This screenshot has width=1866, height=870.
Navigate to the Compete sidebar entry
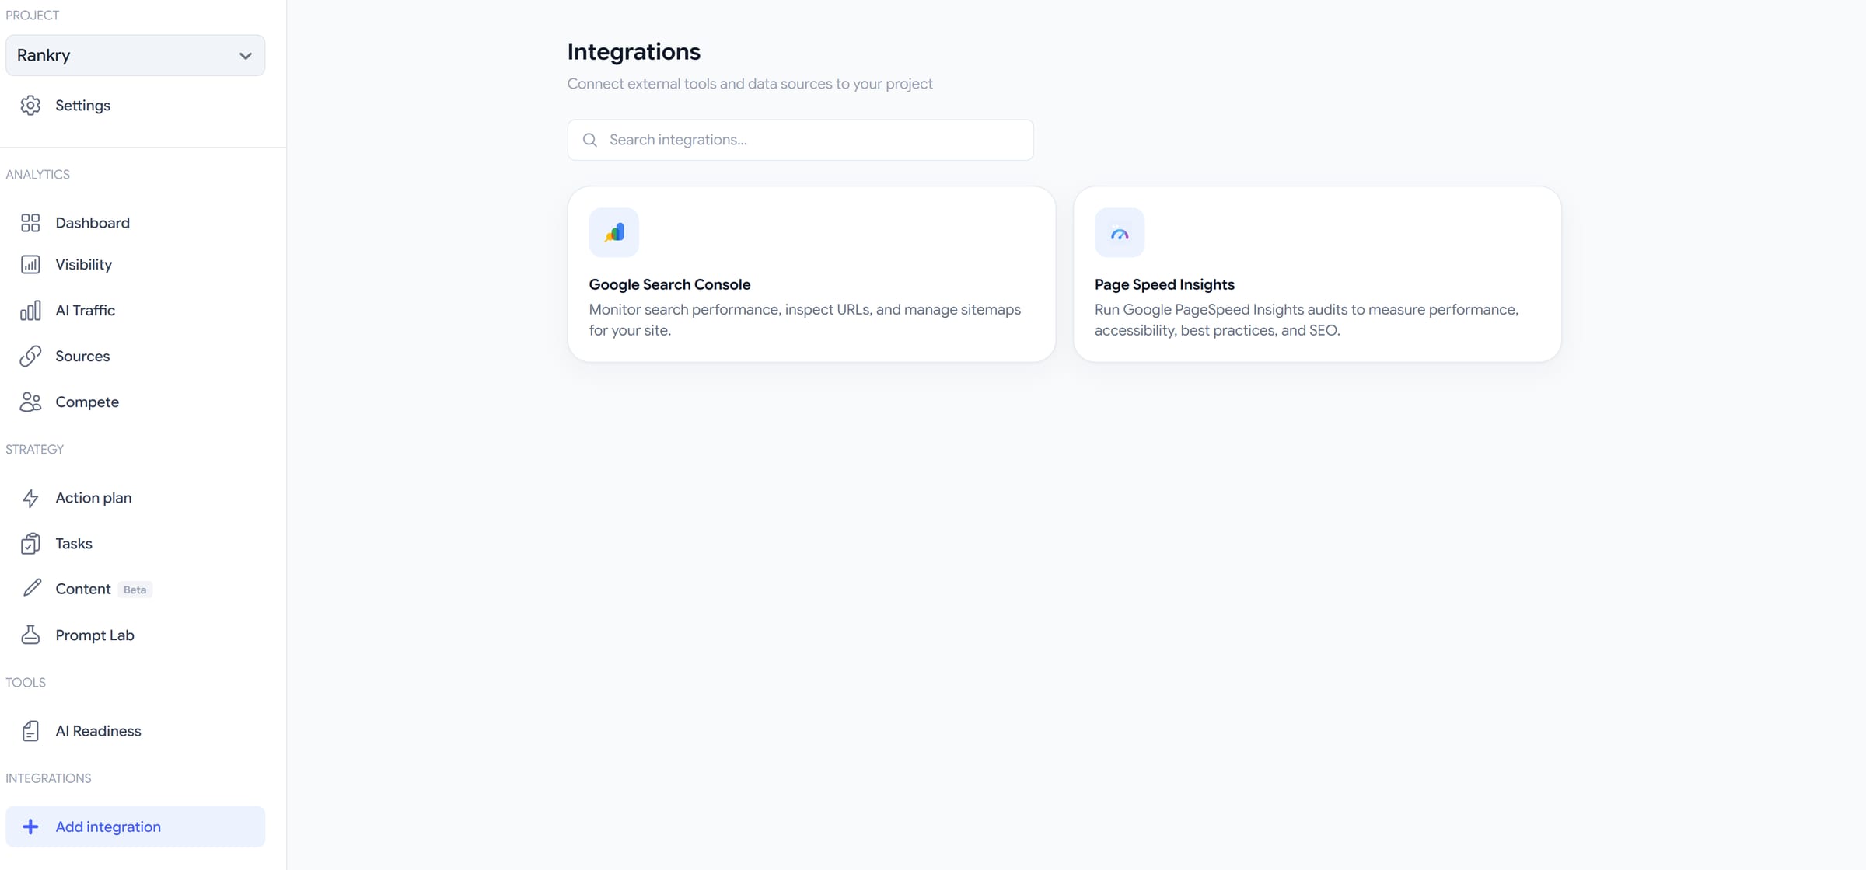(x=135, y=402)
